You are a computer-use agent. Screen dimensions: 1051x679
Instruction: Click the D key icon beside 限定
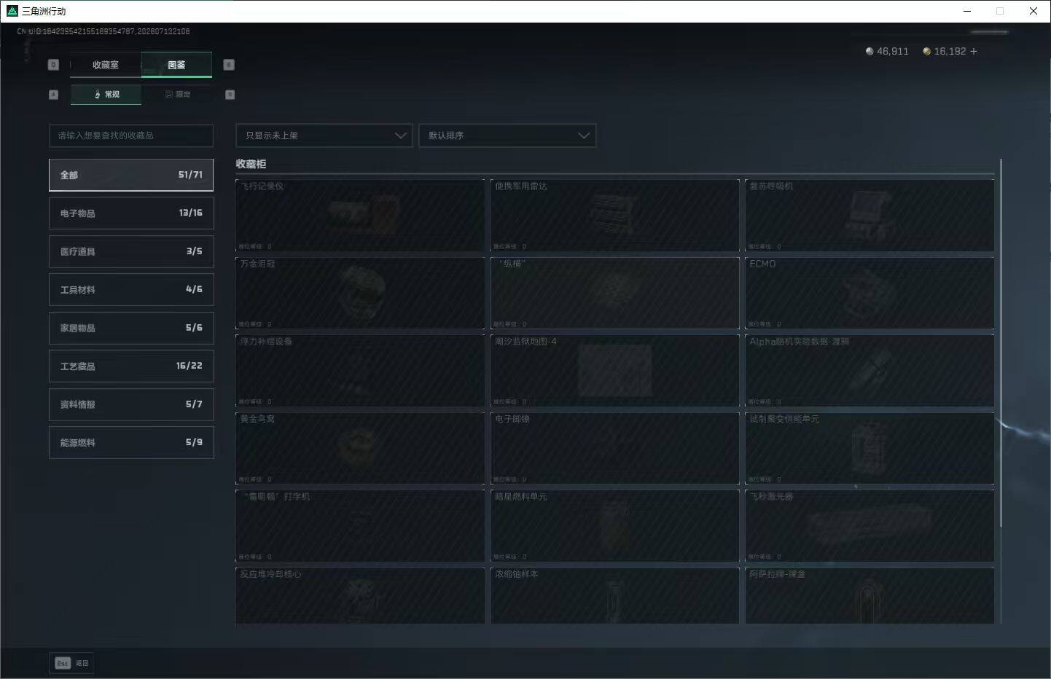tap(230, 95)
